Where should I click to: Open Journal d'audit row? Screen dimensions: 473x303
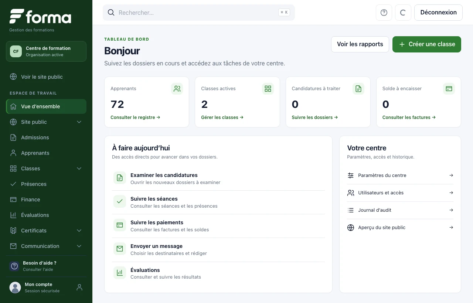coord(400,210)
